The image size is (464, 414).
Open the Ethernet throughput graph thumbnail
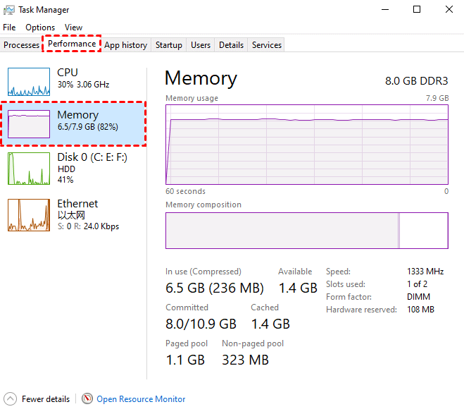click(29, 215)
